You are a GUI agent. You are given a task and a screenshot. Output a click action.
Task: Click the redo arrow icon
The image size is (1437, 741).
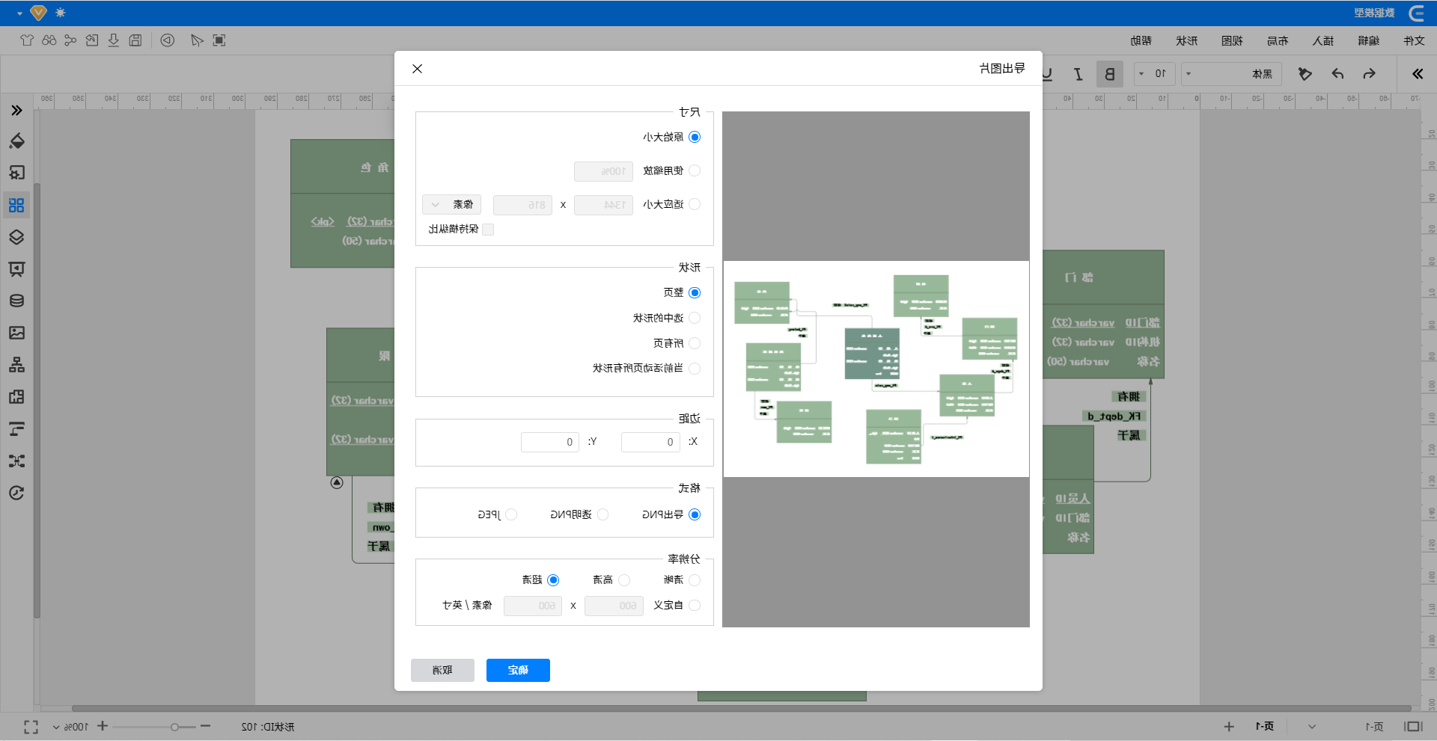[x=1369, y=74]
